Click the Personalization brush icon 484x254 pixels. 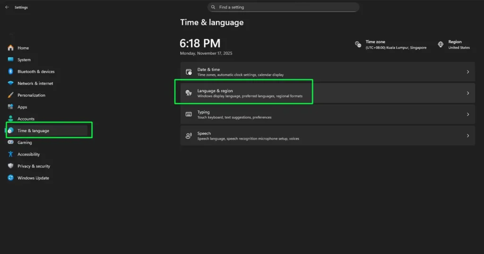pos(10,95)
